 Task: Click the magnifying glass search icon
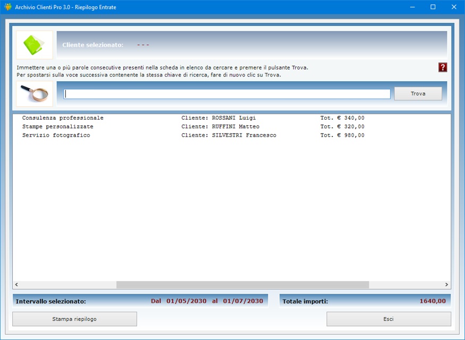tap(35, 93)
